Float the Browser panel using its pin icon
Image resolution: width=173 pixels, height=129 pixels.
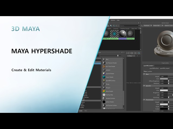click(139, 23)
